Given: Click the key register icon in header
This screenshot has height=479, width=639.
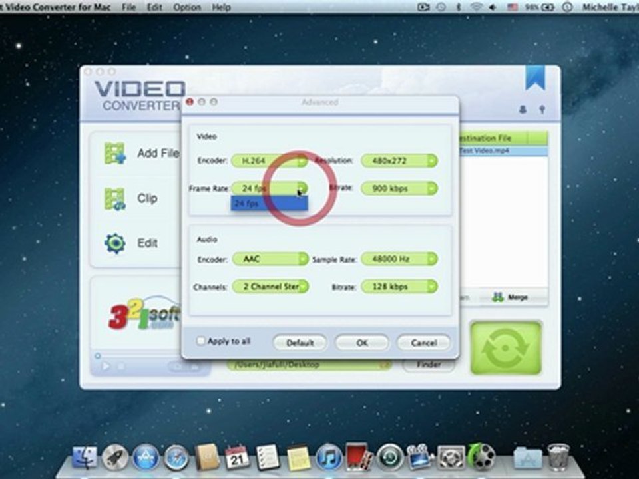Looking at the screenshot, I should (542, 109).
